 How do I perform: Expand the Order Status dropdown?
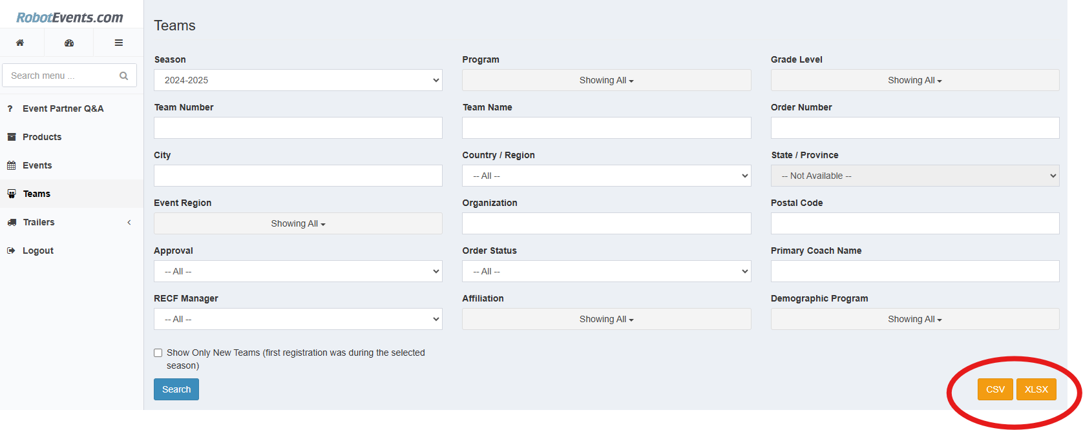(605, 271)
